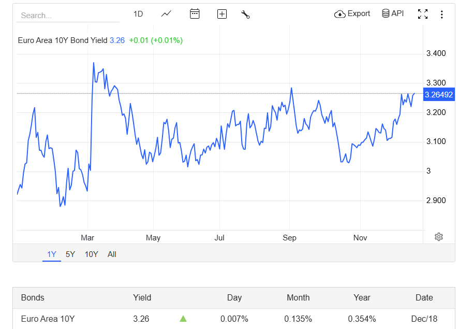Open the wrench chart tools icon
Image resolution: width=459 pixels, height=329 pixels.
246,14
